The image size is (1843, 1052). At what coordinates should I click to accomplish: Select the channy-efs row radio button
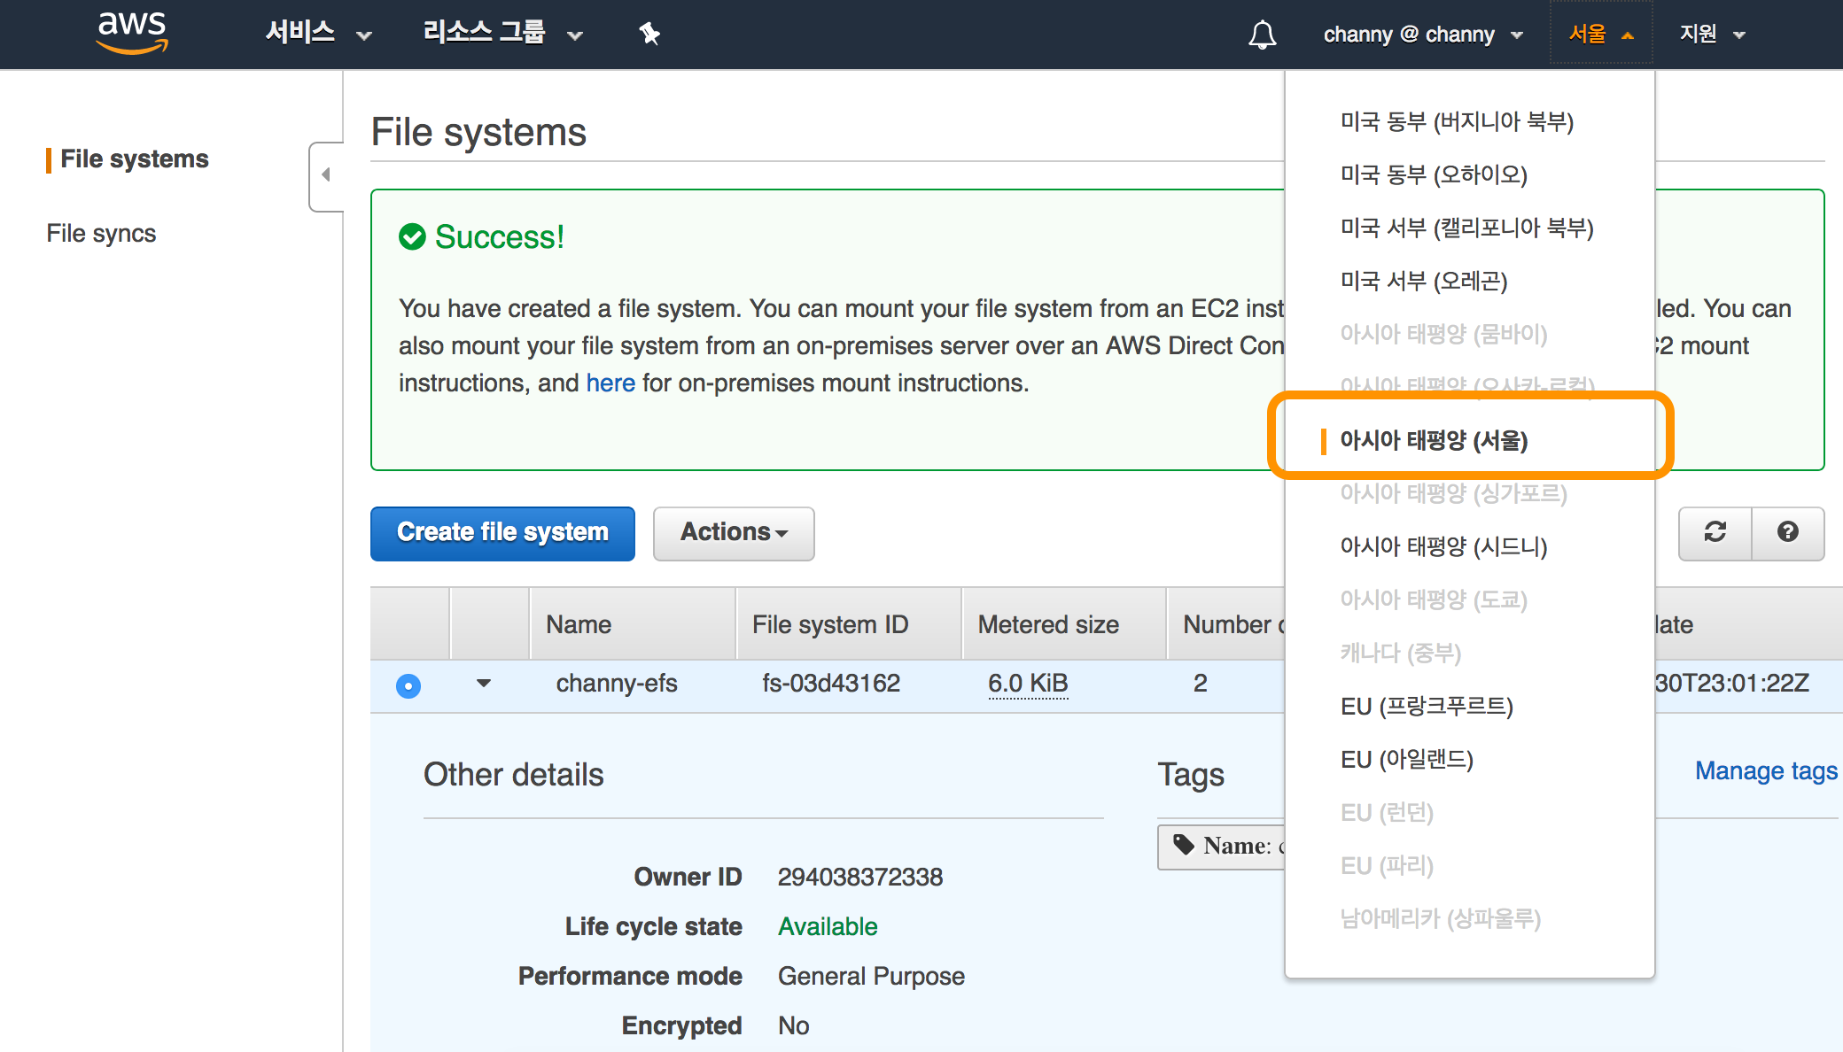pos(408,685)
